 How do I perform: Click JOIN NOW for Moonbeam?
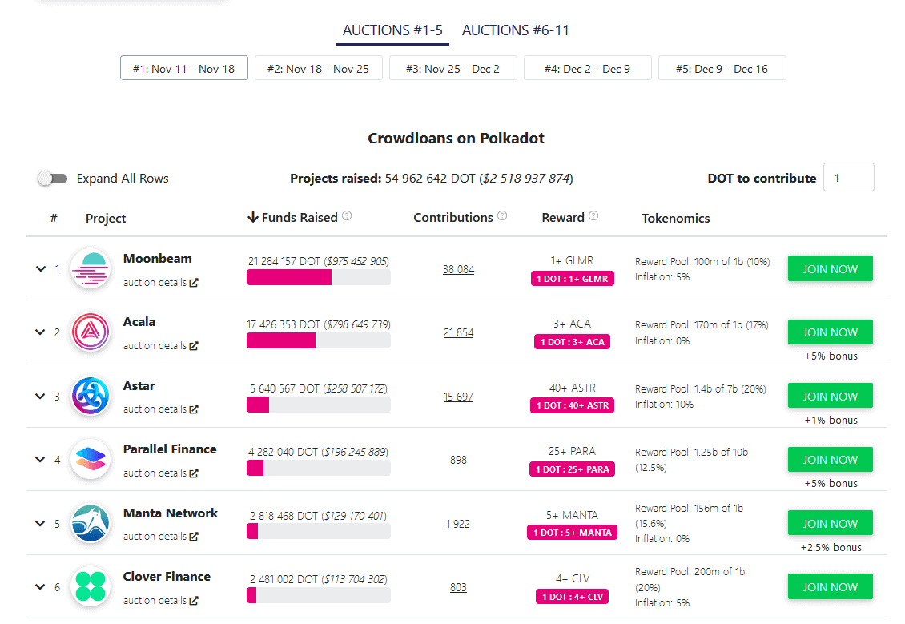point(830,269)
